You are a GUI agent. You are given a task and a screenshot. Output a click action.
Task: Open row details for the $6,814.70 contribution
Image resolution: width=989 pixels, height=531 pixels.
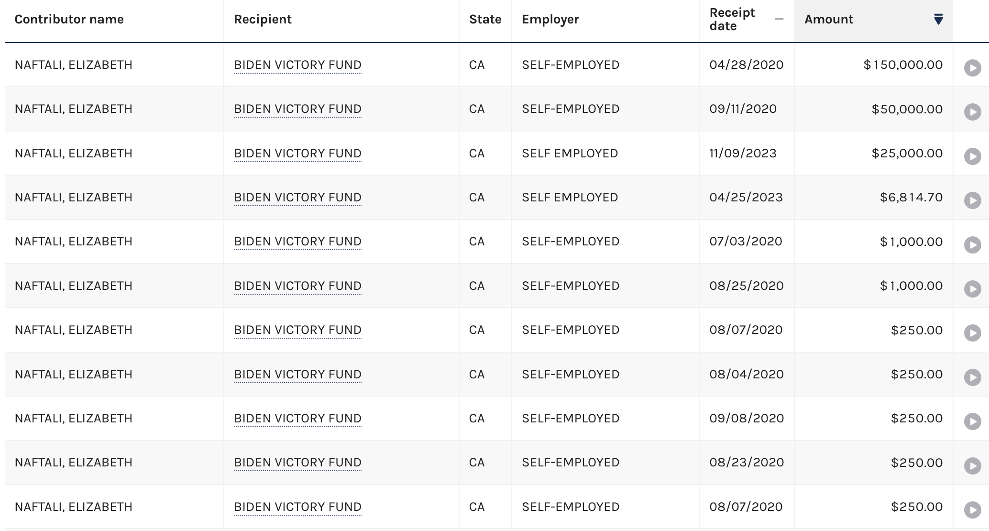tap(972, 200)
